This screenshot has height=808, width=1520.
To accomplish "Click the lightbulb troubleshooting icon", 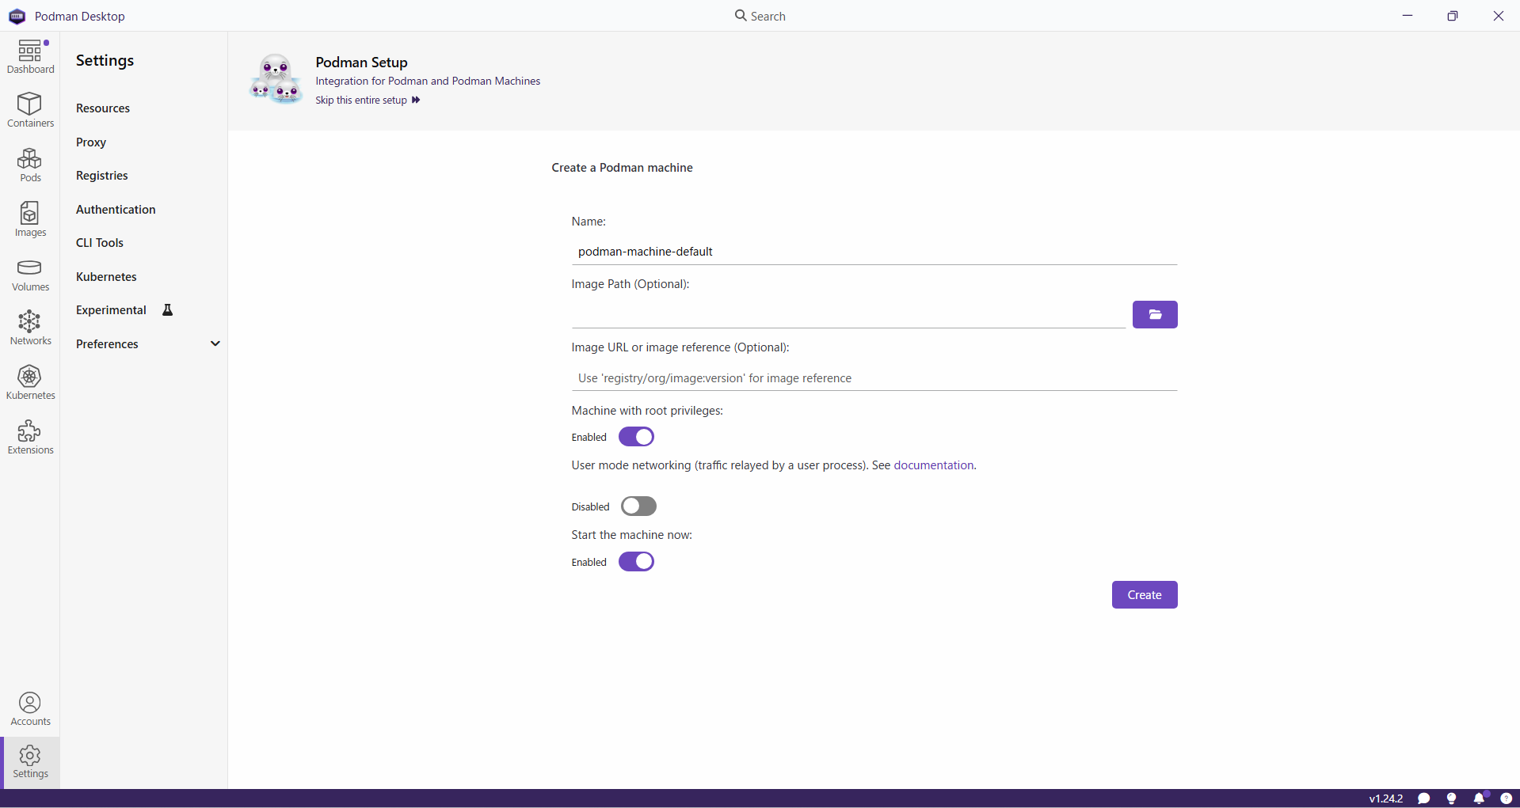I will 1451,799.
